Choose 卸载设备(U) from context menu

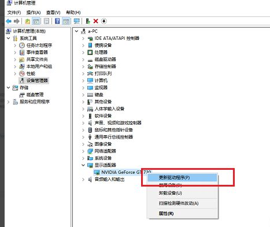(x=182, y=193)
